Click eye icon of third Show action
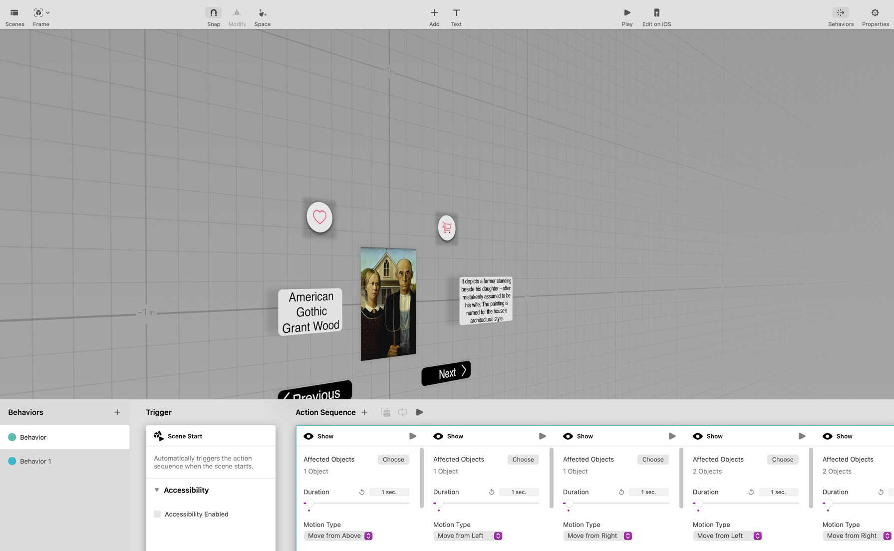 pos(568,436)
